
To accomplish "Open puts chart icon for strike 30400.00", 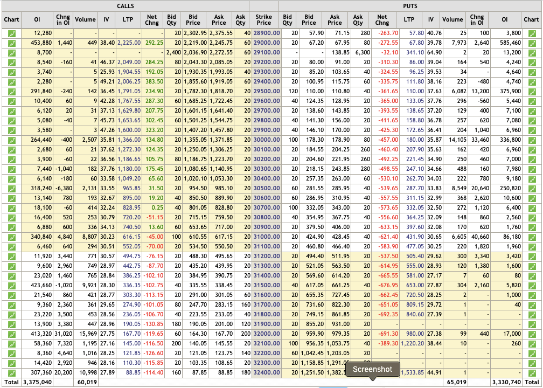I will click(x=532, y=179).
